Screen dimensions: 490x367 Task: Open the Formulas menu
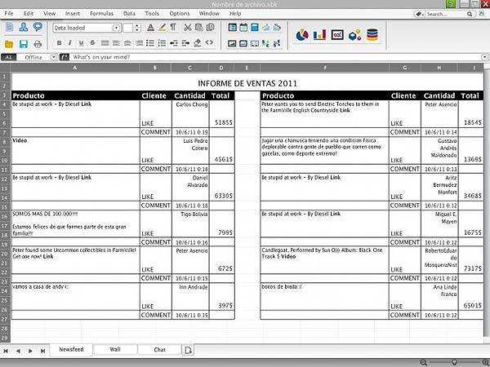101,13
